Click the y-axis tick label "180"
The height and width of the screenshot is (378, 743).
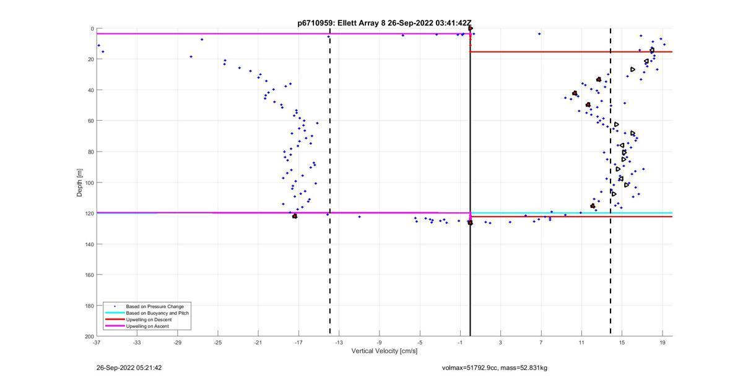[89, 306]
